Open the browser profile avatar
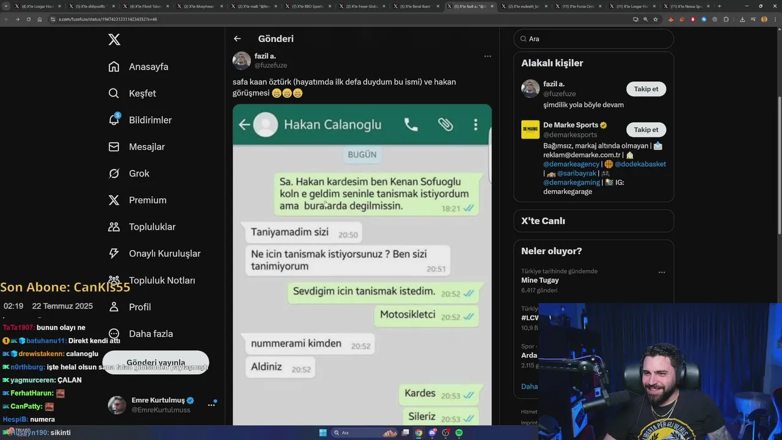The width and height of the screenshot is (782, 440). [x=764, y=19]
